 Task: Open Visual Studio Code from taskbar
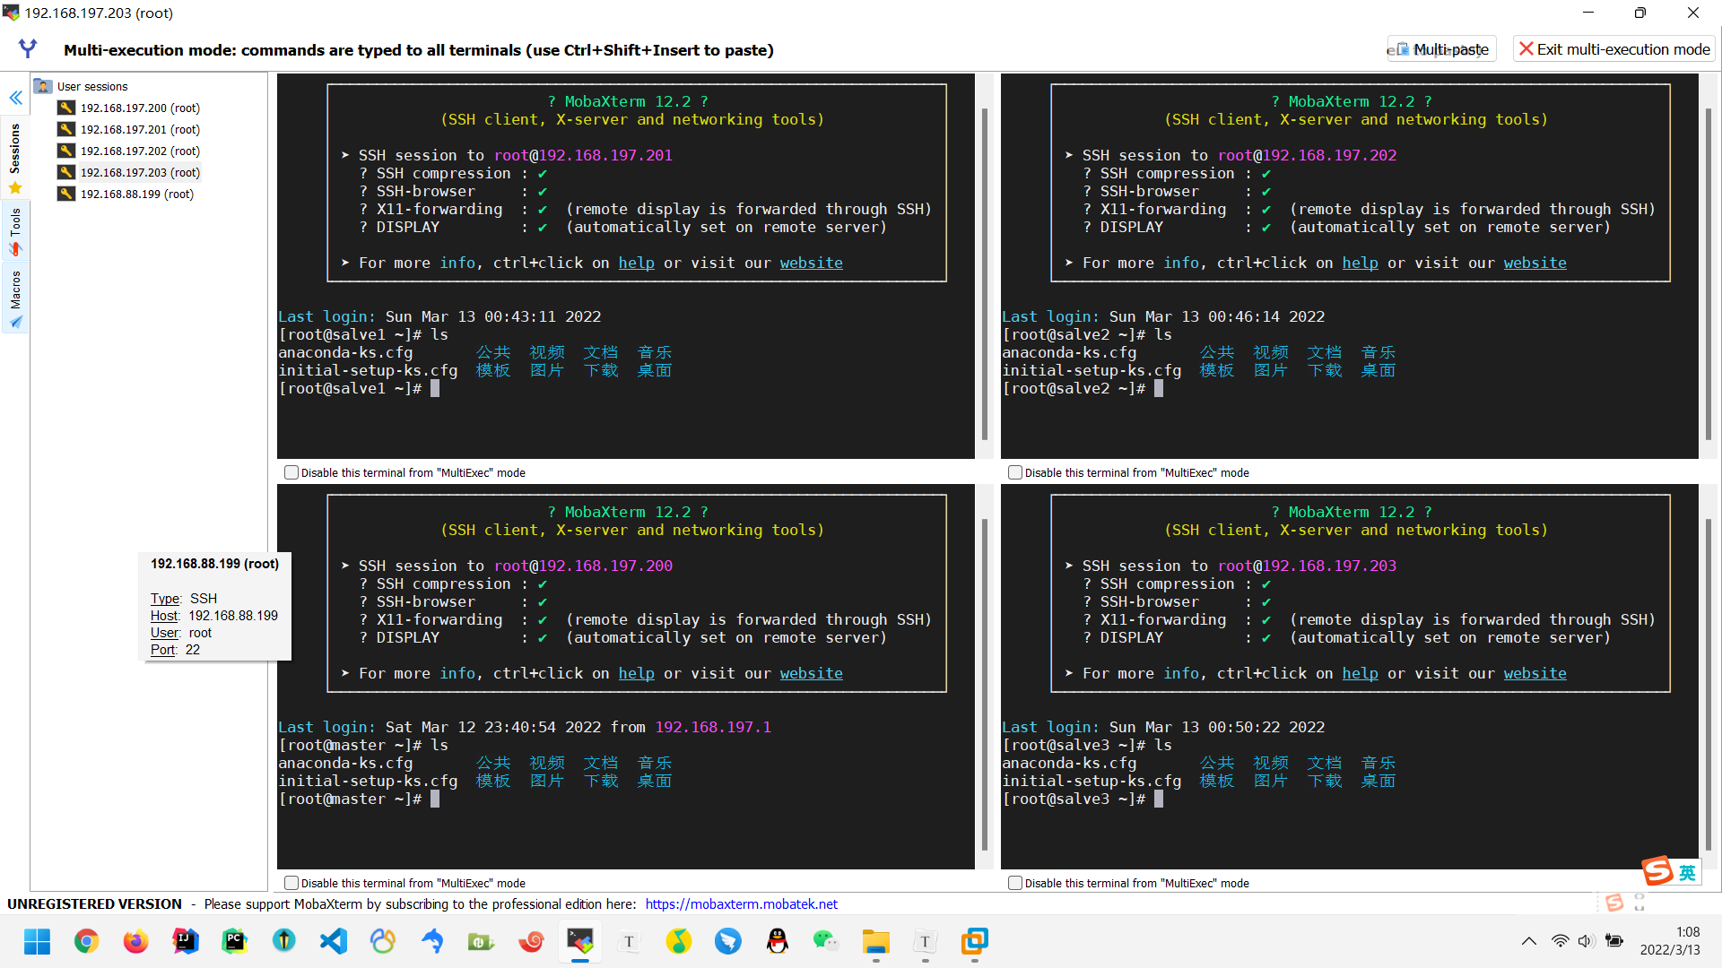click(333, 941)
